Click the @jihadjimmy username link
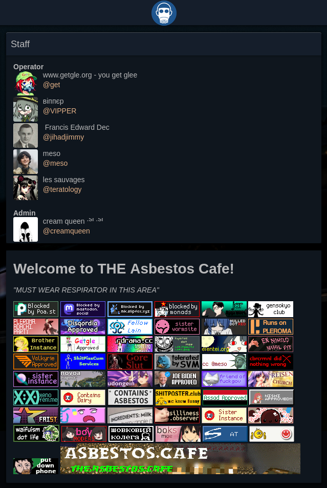 tap(63, 137)
